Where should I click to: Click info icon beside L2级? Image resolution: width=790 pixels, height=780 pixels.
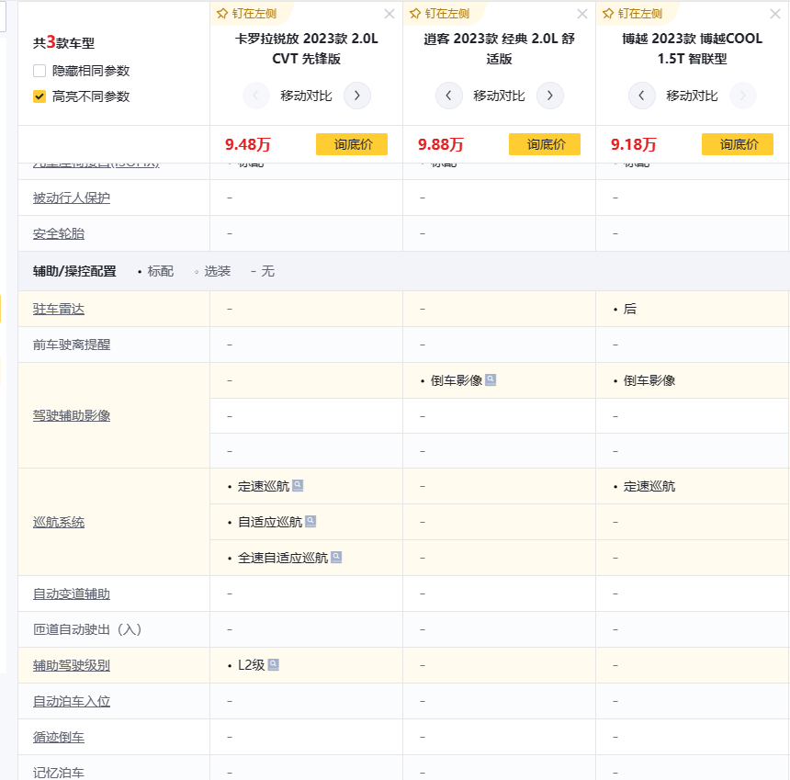pos(273,665)
